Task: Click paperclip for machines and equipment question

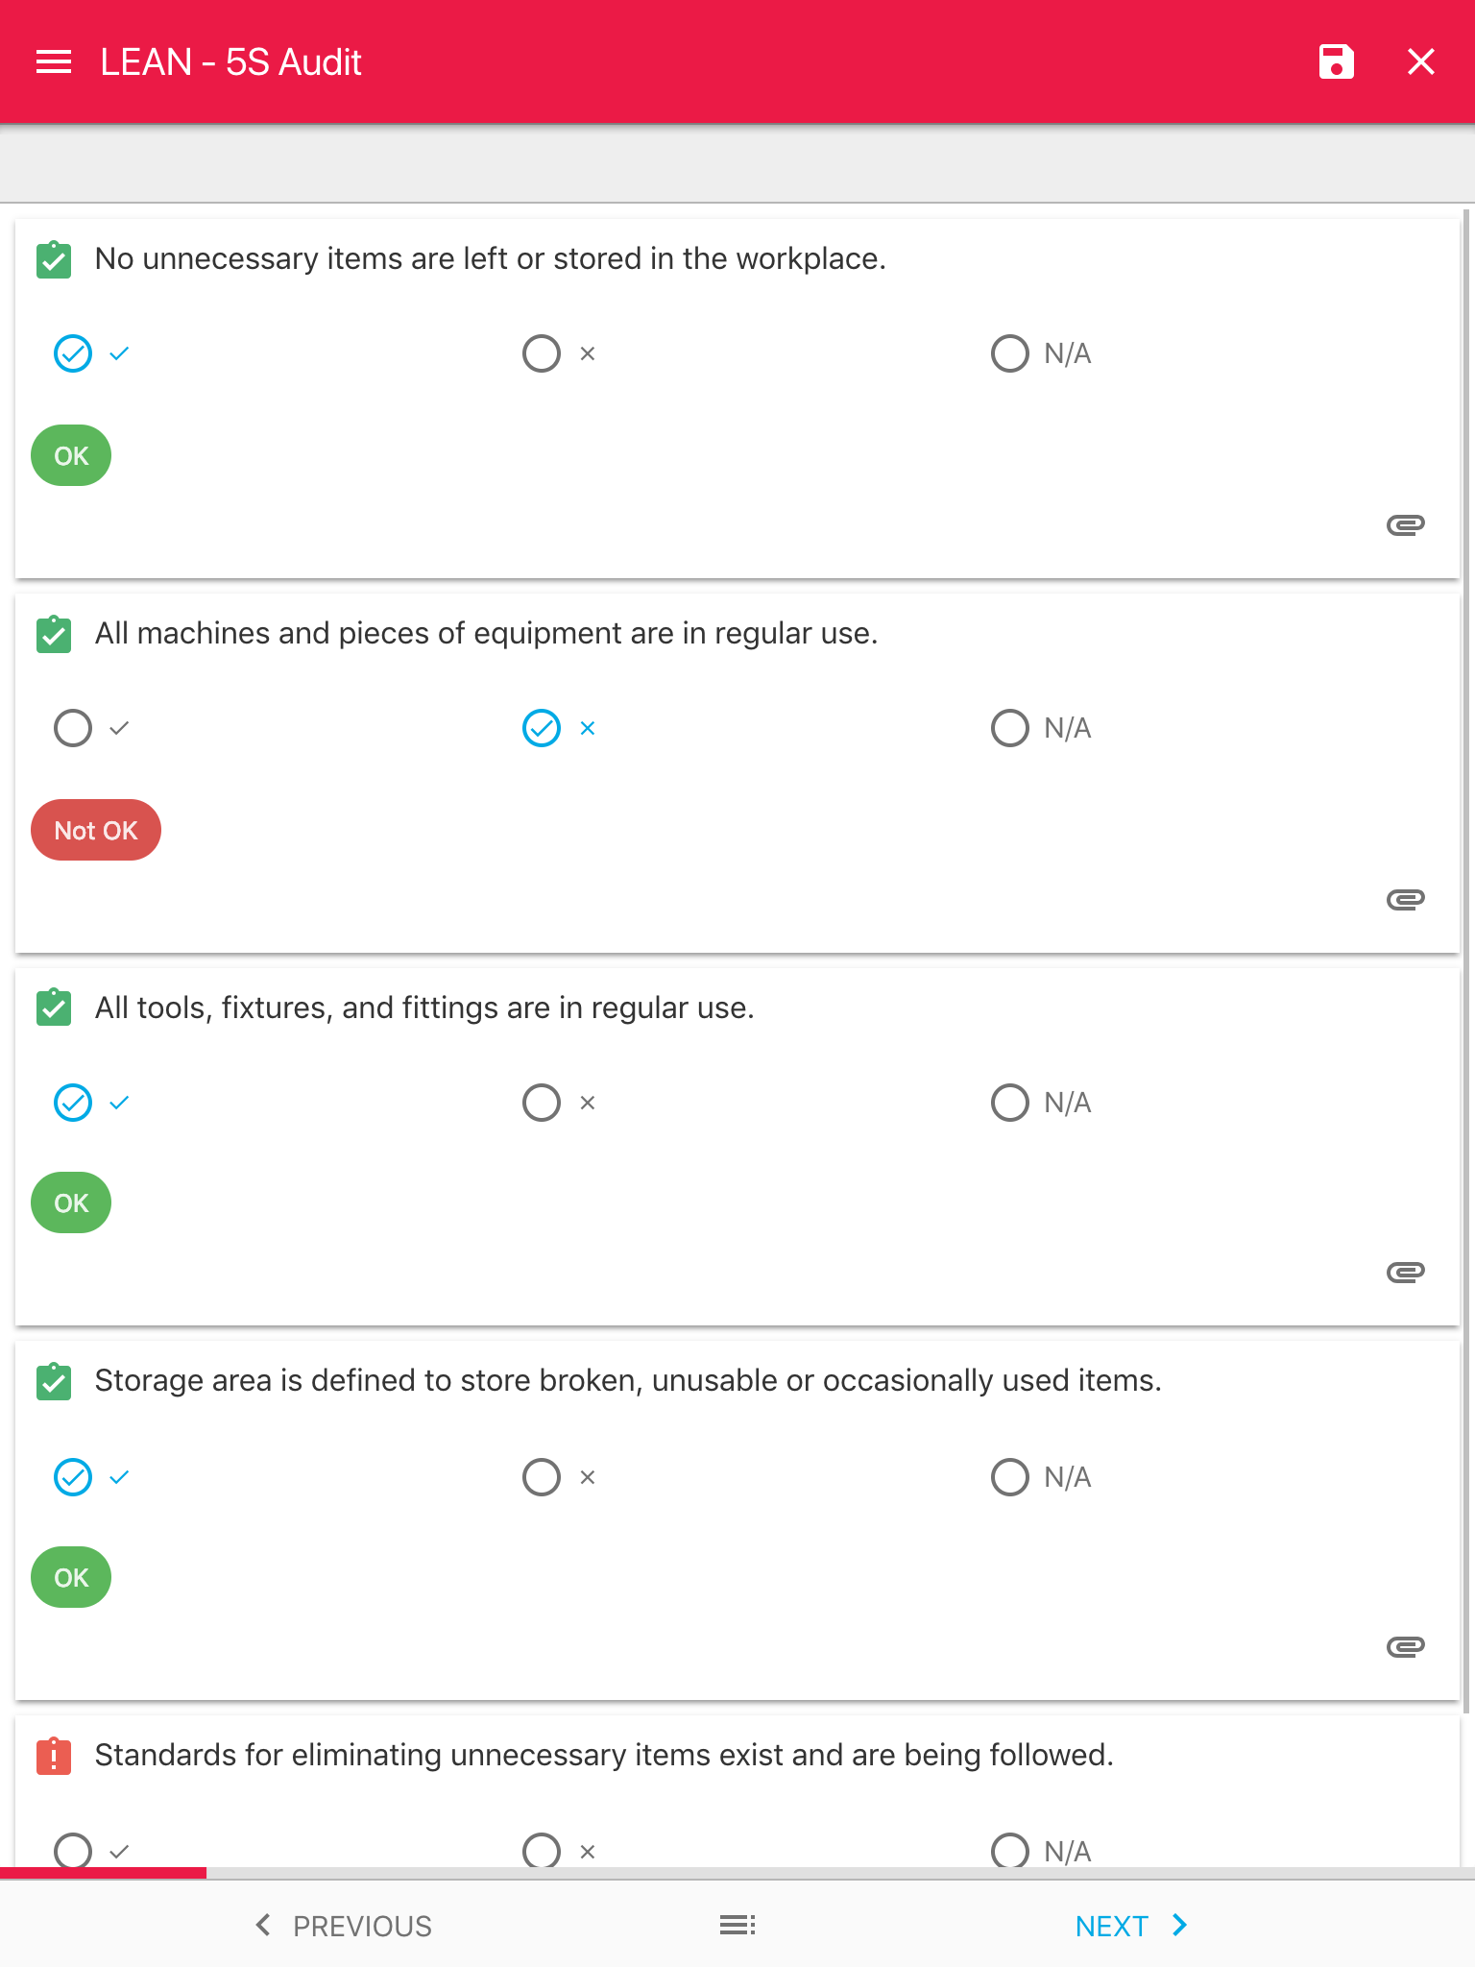Action: pos(1405,899)
